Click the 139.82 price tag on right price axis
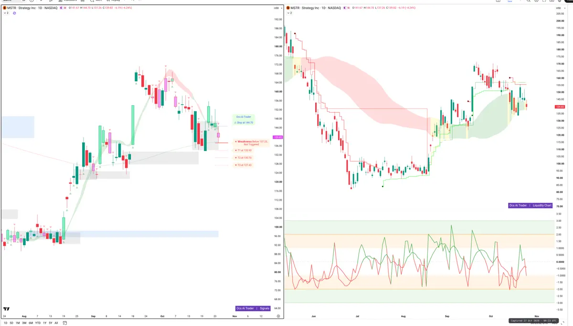The height and width of the screenshot is (326, 573). click(x=561, y=107)
